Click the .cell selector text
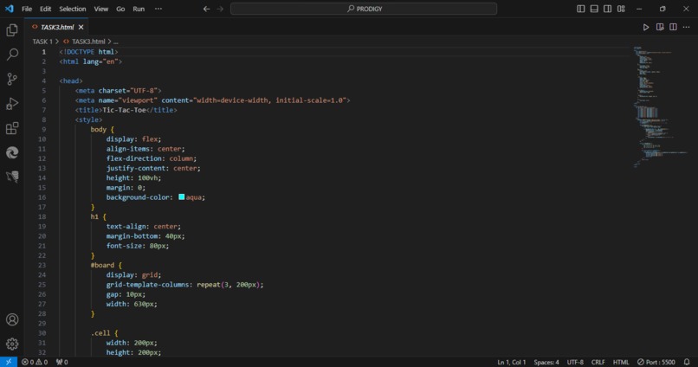Viewport: 698px width, 367px height. pyautogui.click(x=100, y=332)
